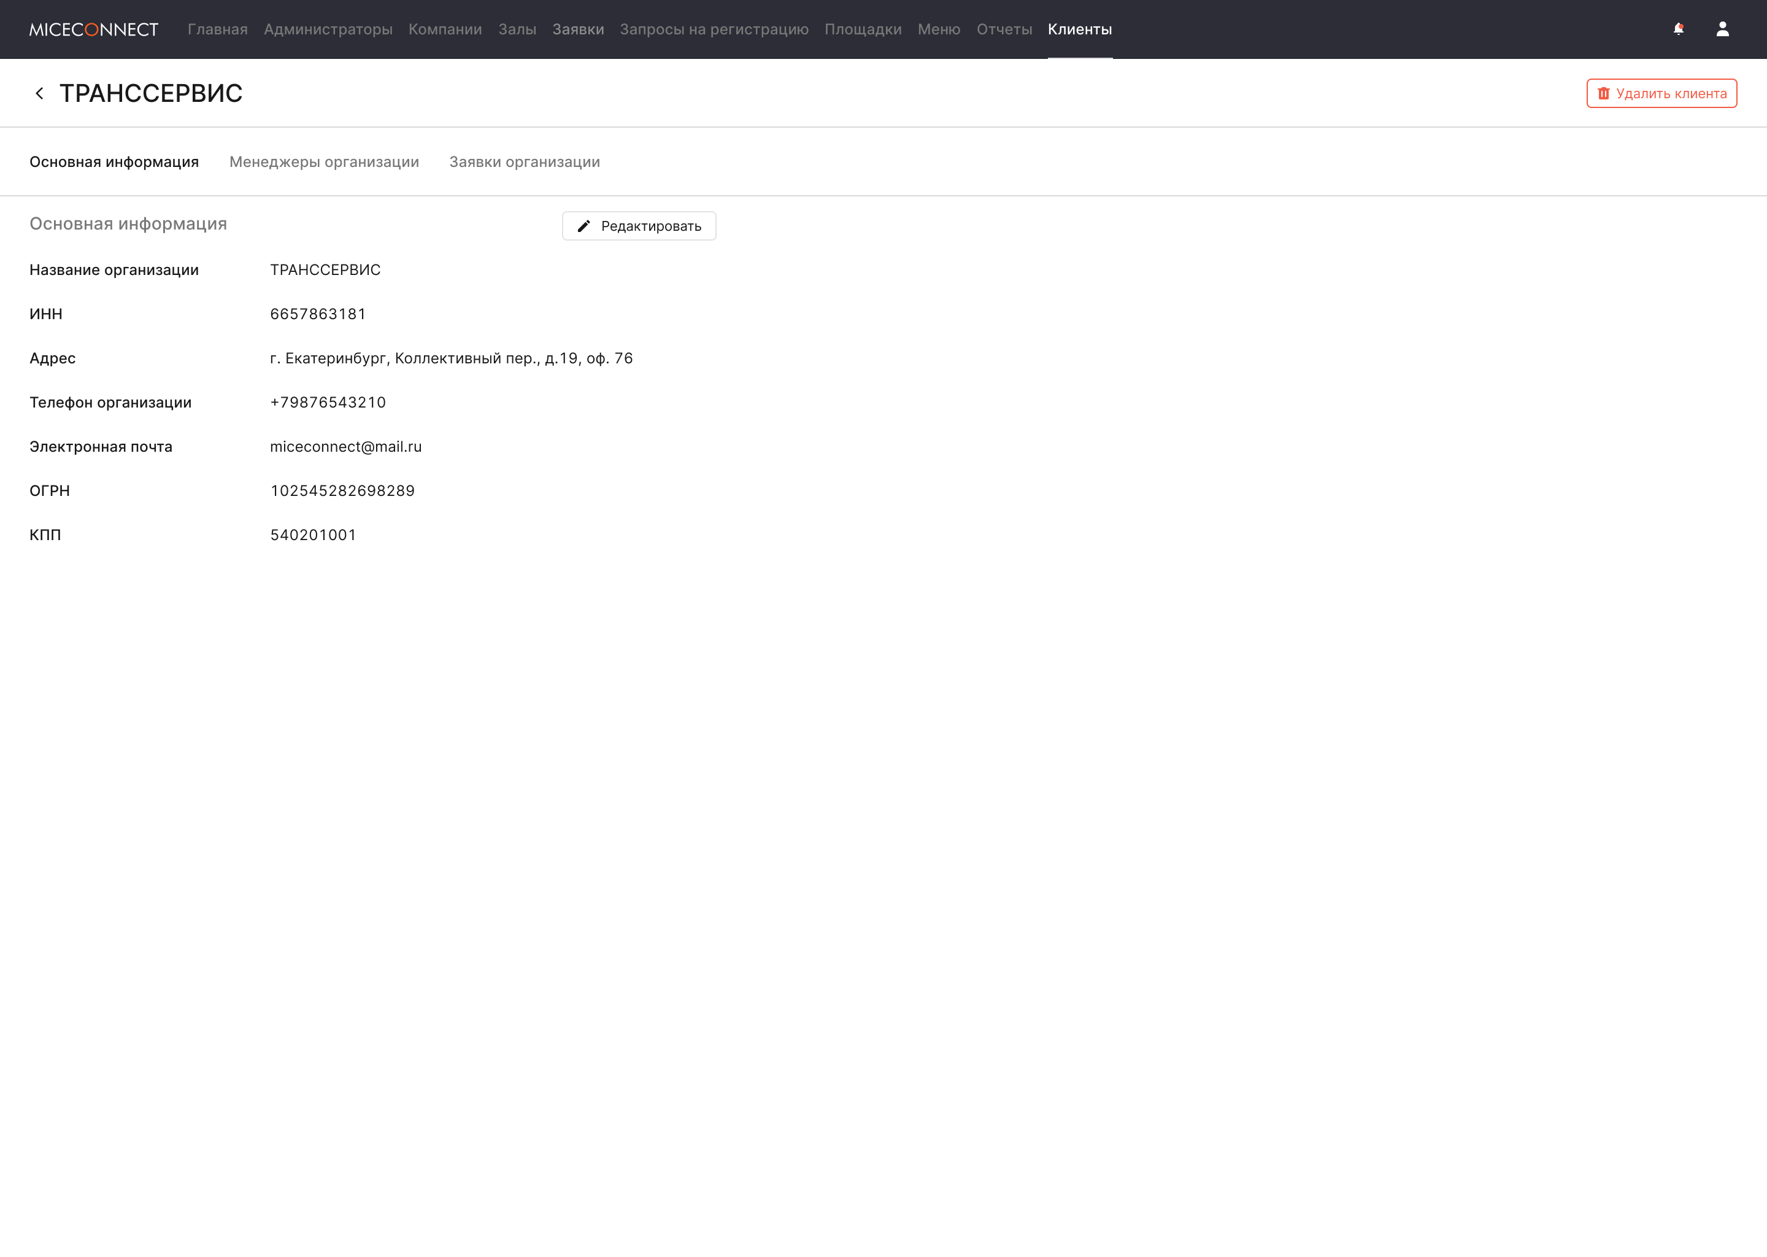The height and width of the screenshot is (1257, 1767).
Task: Open the Меню navigation item
Action: coord(939,29)
